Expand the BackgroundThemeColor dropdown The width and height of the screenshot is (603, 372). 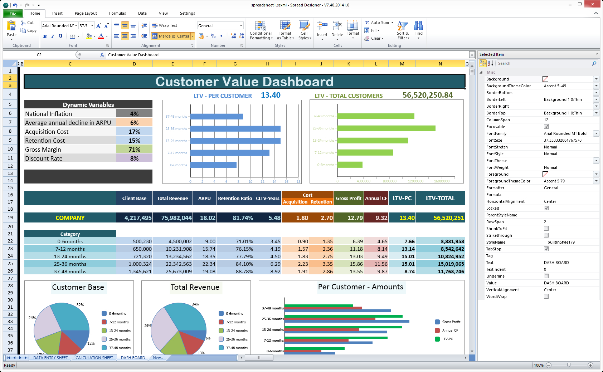[596, 85]
